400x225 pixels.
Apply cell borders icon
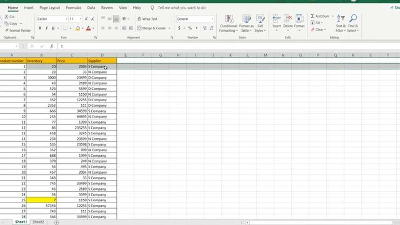65,28
